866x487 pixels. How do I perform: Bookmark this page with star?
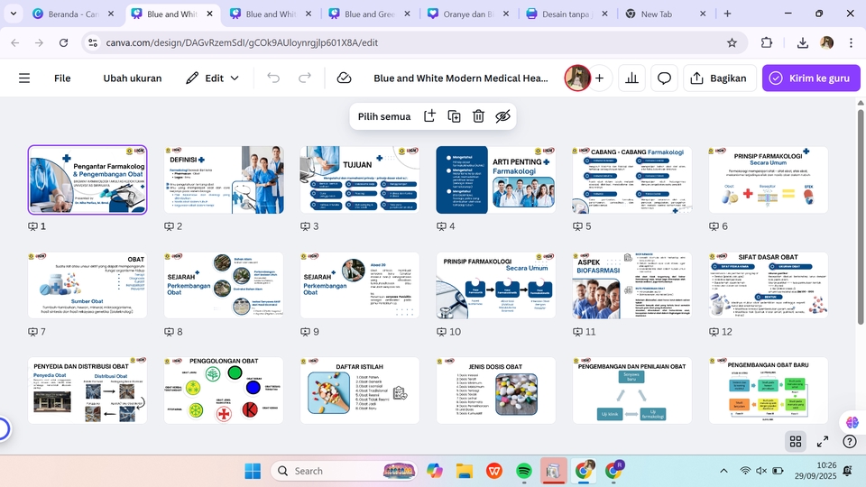coord(732,42)
